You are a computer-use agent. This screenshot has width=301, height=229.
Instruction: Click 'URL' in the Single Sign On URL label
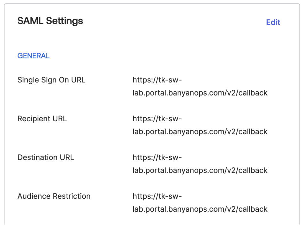(78, 80)
